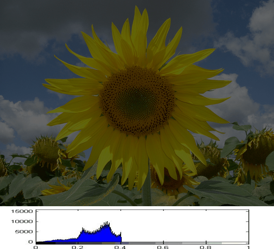The image size is (274, 249).
Task: Click the 0.6 label on the histogram x-axis
Action: click(x=163, y=247)
